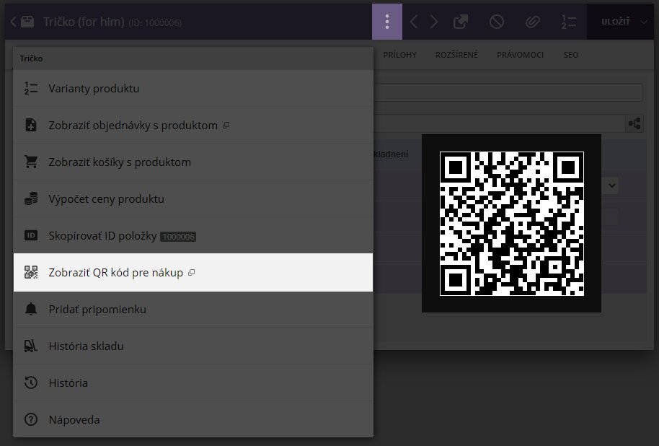Click the QR code preview image
The image size is (659, 446).
[511, 224]
